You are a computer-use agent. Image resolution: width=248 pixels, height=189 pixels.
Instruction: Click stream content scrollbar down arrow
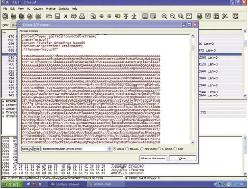pos(192,142)
